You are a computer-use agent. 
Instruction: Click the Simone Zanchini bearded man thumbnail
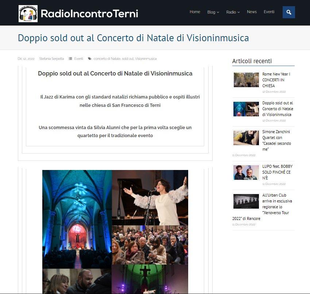click(x=246, y=138)
